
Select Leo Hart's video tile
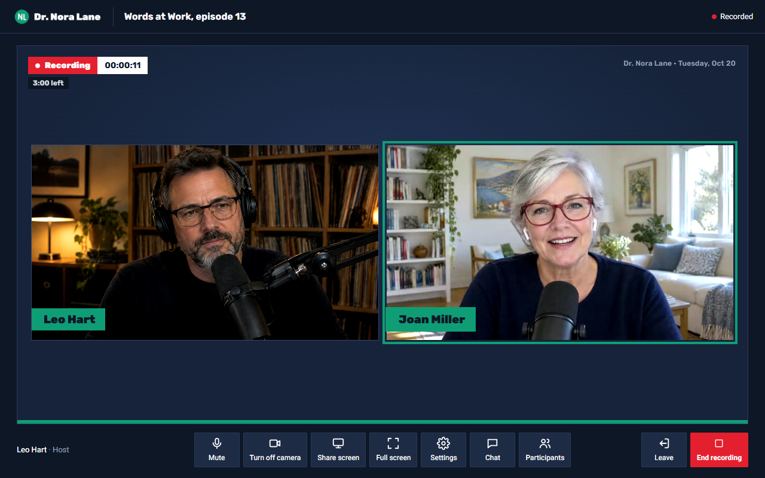[x=205, y=243]
